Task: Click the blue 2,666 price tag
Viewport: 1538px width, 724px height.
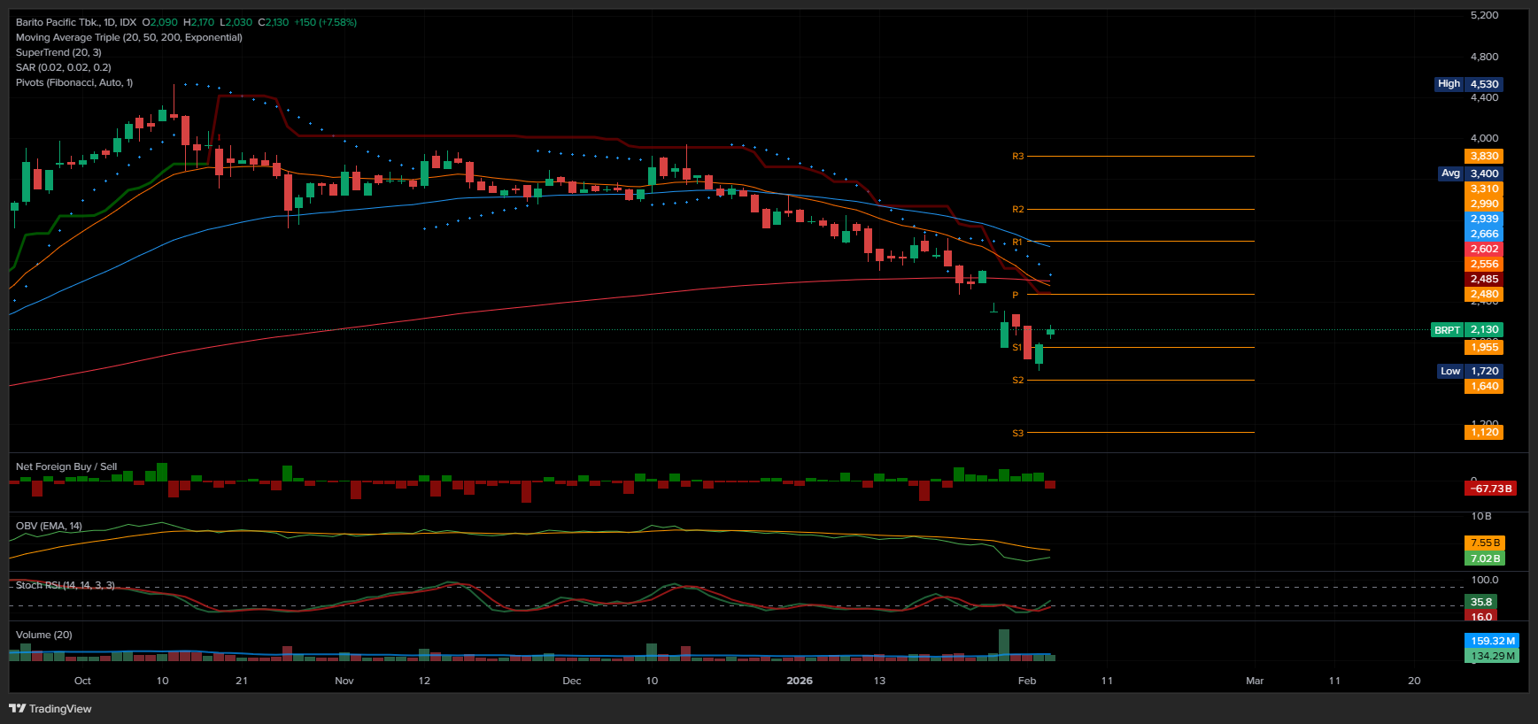Action: tap(1484, 234)
